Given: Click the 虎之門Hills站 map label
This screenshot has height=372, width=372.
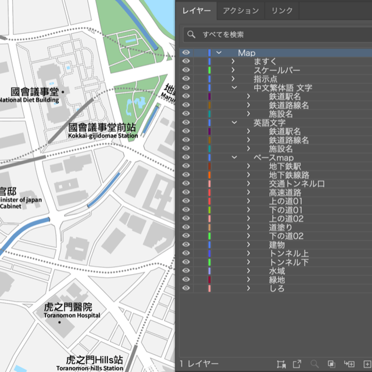Looking at the screenshot, I should point(95,360).
